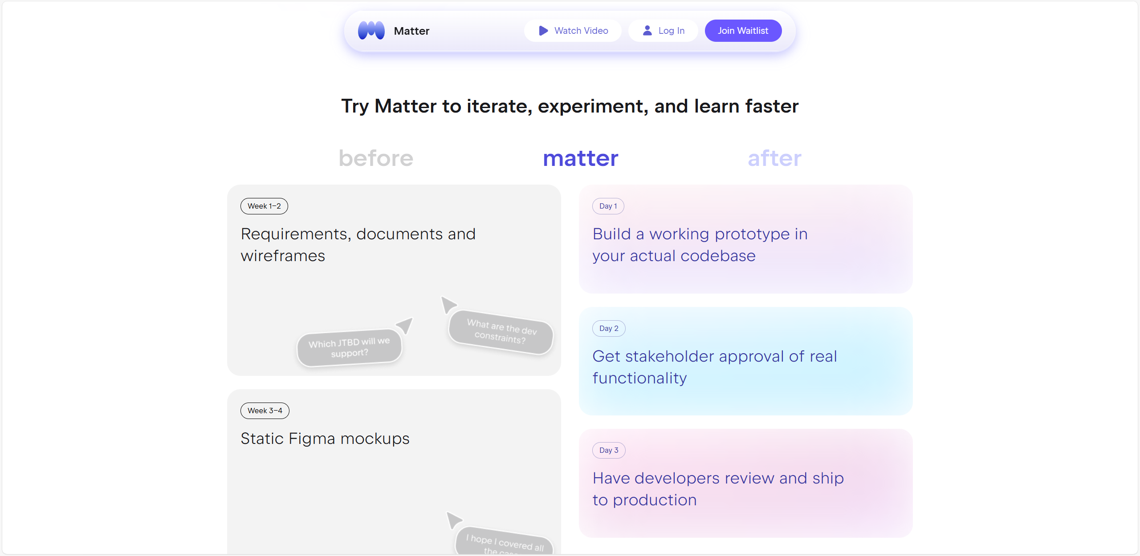This screenshot has height=556, width=1140.
Task: Click the play icon in Watch Video
Action: point(543,31)
